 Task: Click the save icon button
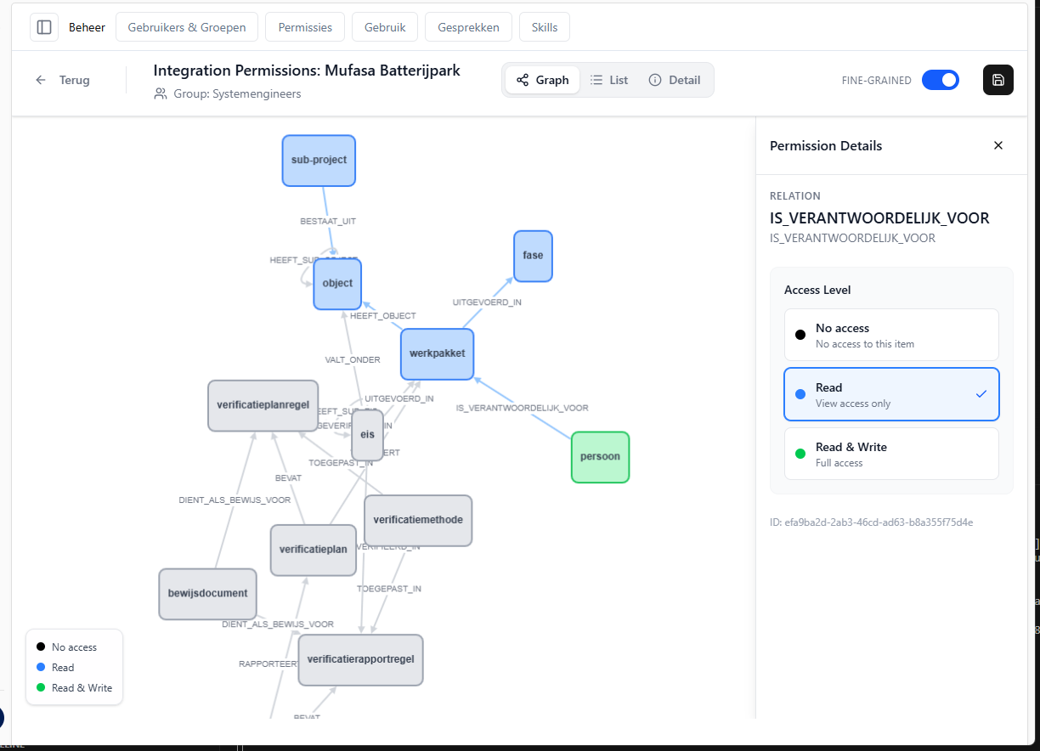(998, 80)
